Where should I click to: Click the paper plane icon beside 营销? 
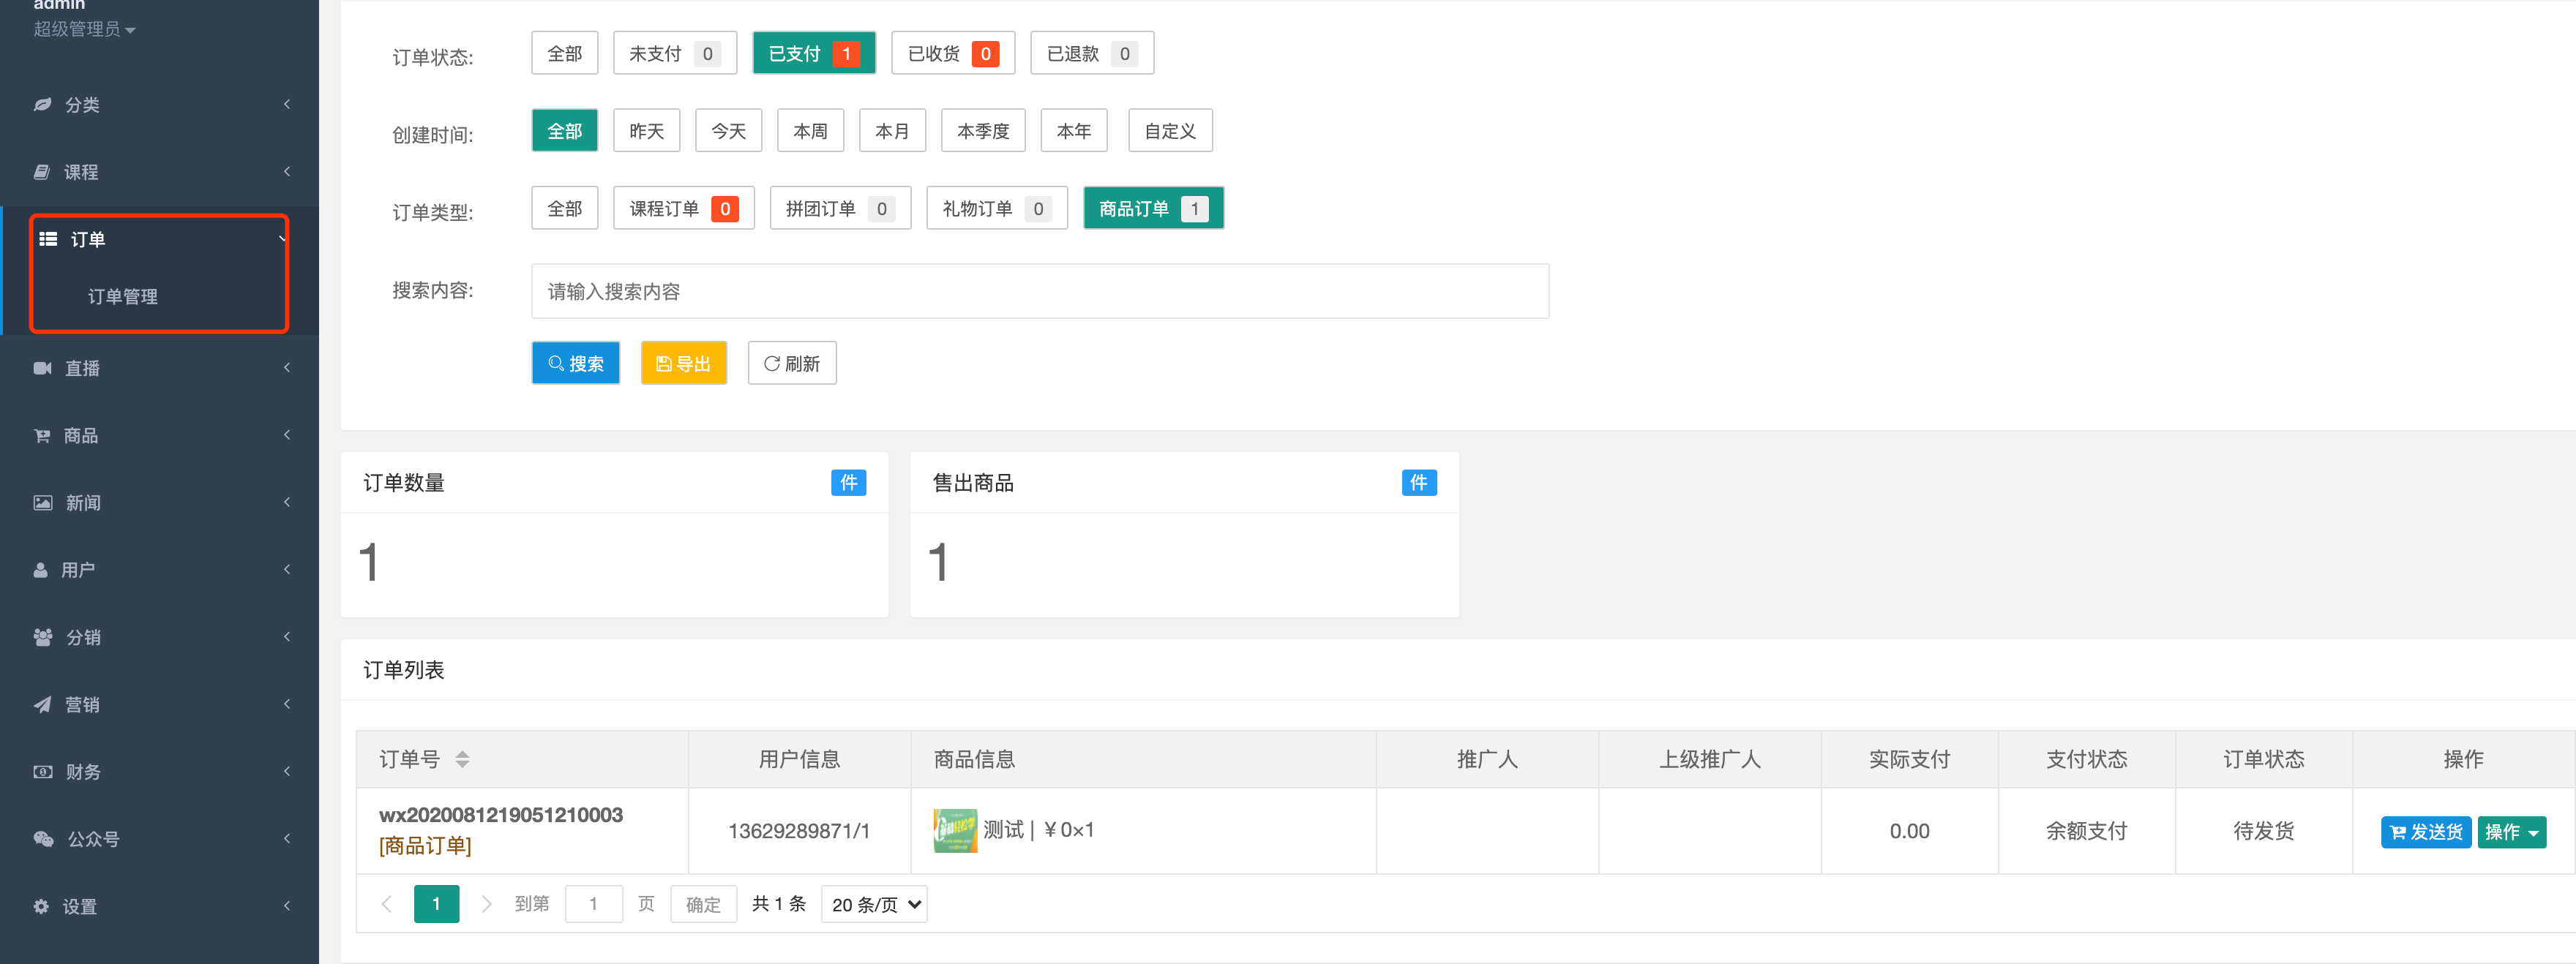(x=42, y=704)
